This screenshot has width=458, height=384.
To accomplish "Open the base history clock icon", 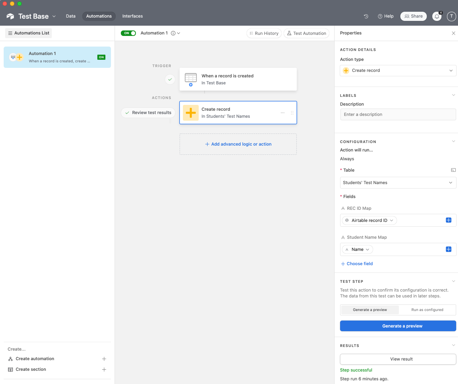I will coord(366,16).
